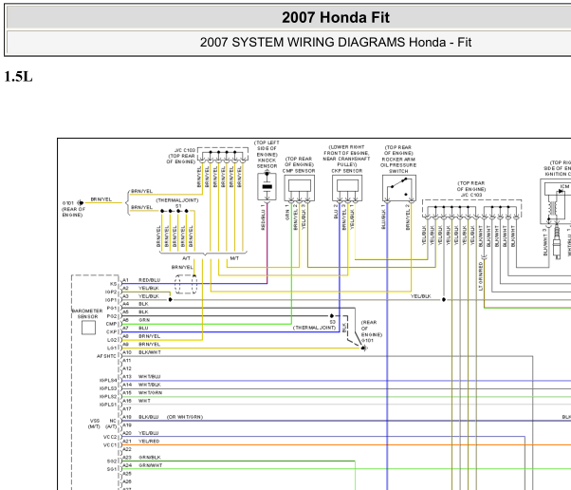Click pin A3 YEL/BLK wire label
Viewport: 571px width, 490px height.
click(149, 296)
